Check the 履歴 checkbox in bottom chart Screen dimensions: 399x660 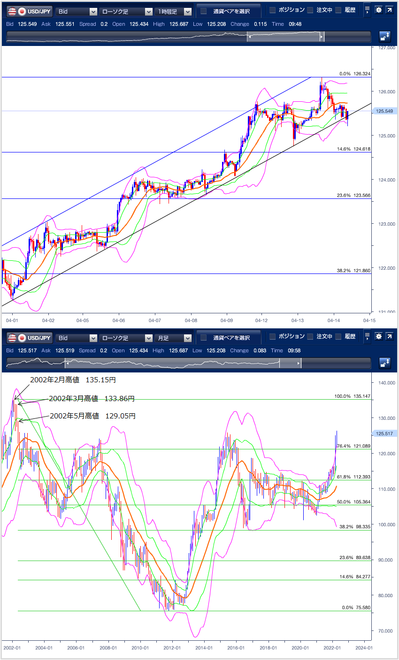338,337
